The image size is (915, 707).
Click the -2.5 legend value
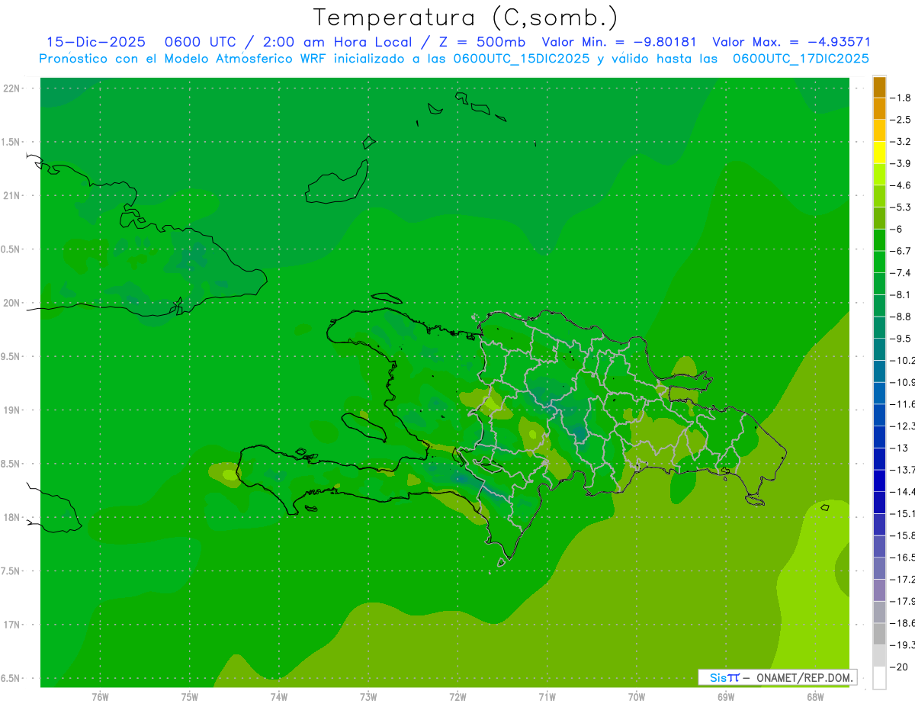[901, 120]
